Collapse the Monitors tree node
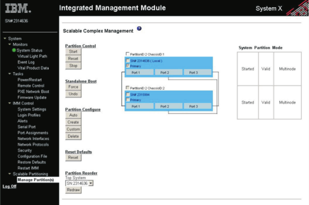This screenshot has height=205, width=309. click(x=10, y=44)
